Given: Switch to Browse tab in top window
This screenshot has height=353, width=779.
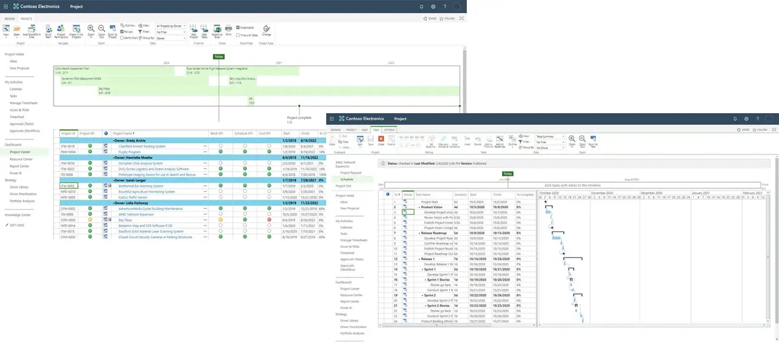Looking at the screenshot, I should pyautogui.click(x=10, y=19).
